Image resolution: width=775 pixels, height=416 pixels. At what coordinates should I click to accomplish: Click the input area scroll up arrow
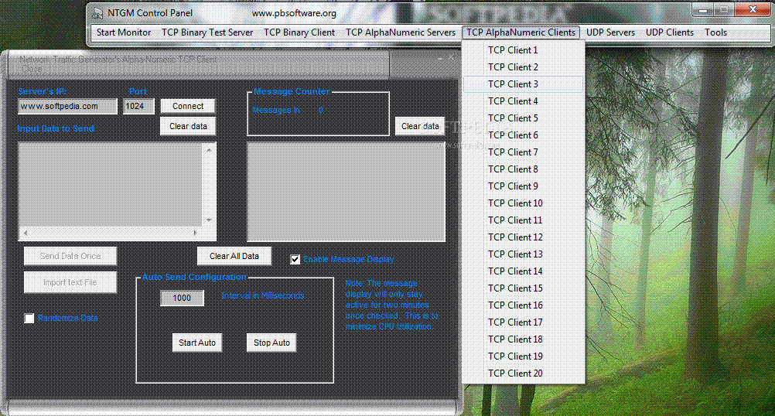pos(209,150)
